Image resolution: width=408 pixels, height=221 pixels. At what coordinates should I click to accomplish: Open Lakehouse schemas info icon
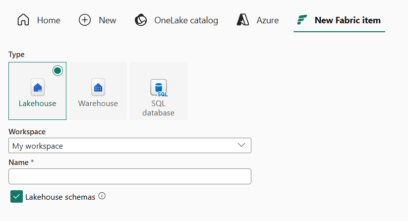[x=102, y=196]
